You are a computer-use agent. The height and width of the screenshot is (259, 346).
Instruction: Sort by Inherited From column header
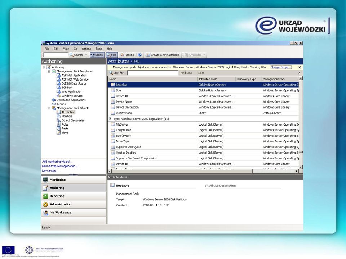tap(216, 79)
